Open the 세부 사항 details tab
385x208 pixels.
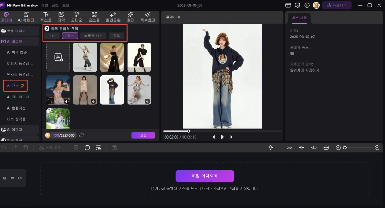click(299, 18)
